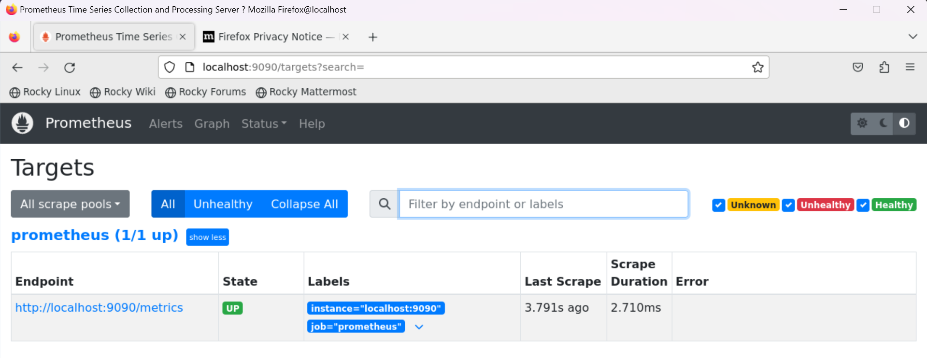Open a new tab with the plus icon

click(372, 37)
